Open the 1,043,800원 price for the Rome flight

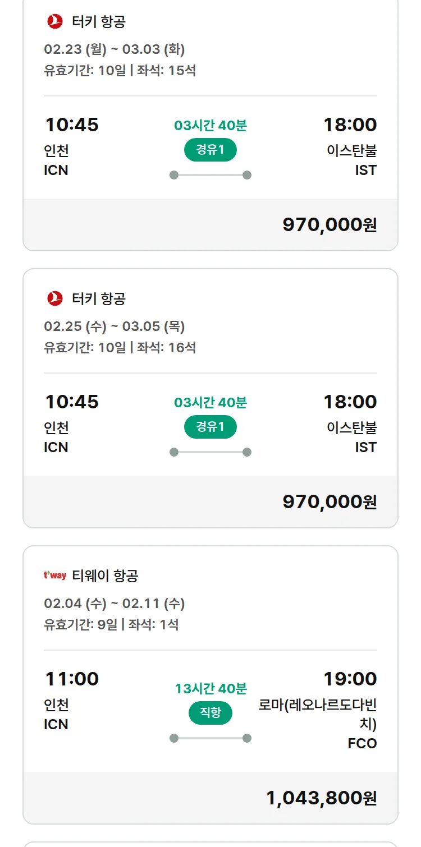pyautogui.click(x=321, y=798)
